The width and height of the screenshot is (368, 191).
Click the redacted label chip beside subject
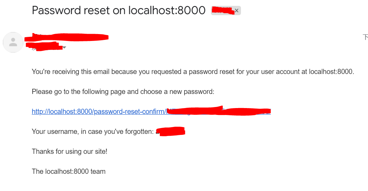click(222, 11)
